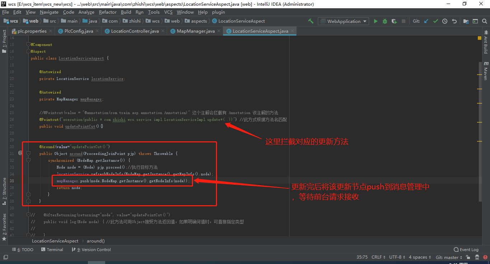Open the 4 spaces indent selector
Viewport: 490px width, 264px height.
click(x=420, y=257)
